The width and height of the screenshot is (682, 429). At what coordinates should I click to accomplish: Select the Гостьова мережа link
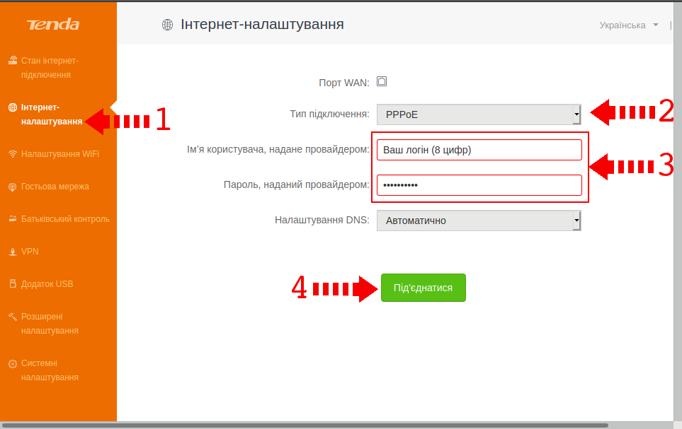[55, 187]
